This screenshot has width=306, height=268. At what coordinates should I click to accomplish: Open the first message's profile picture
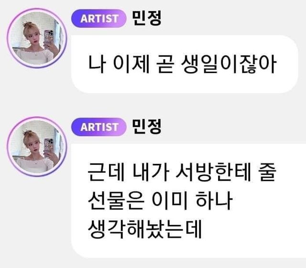(x=37, y=38)
